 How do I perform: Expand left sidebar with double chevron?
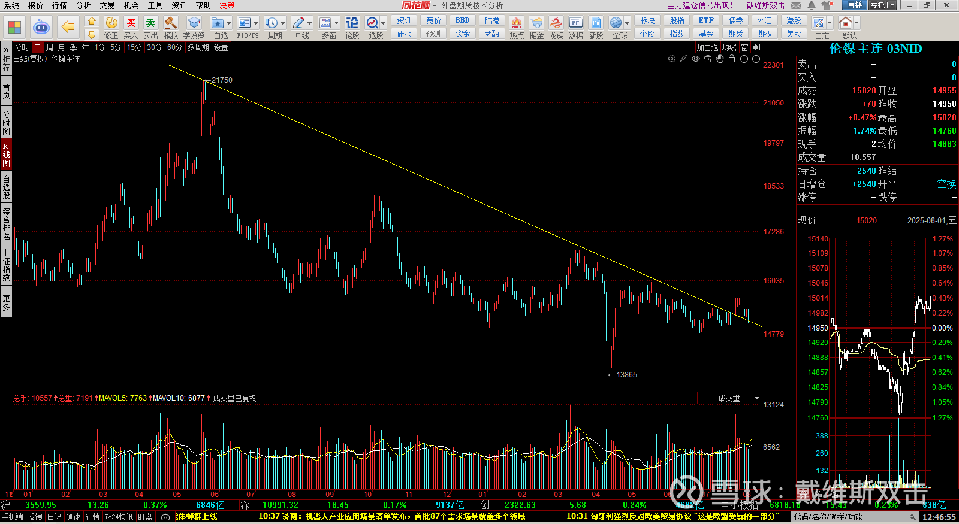(6, 49)
